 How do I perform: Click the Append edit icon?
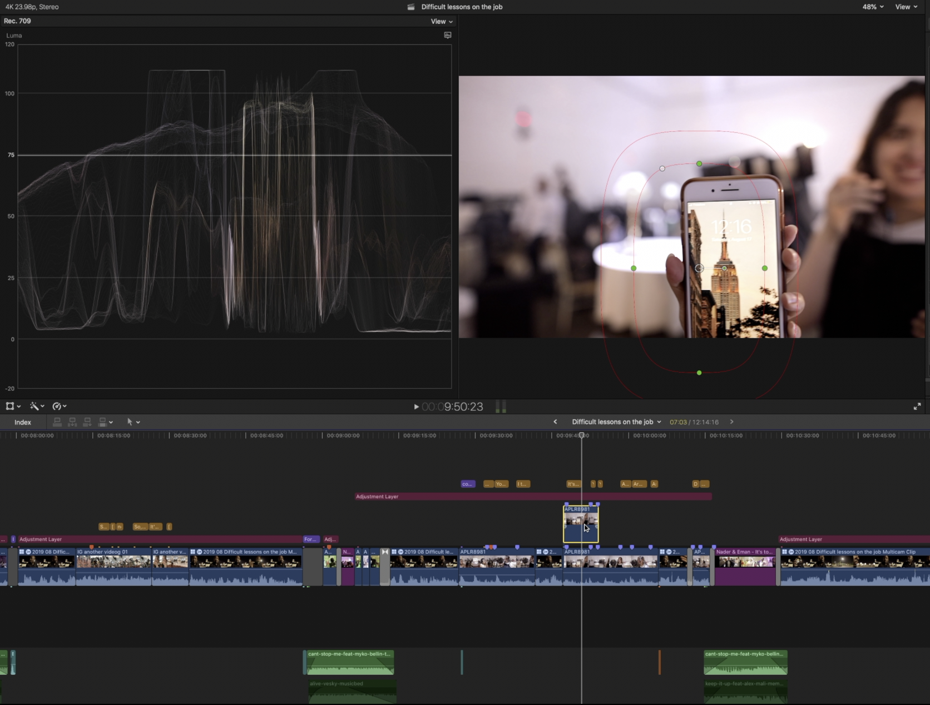(x=87, y=421)
